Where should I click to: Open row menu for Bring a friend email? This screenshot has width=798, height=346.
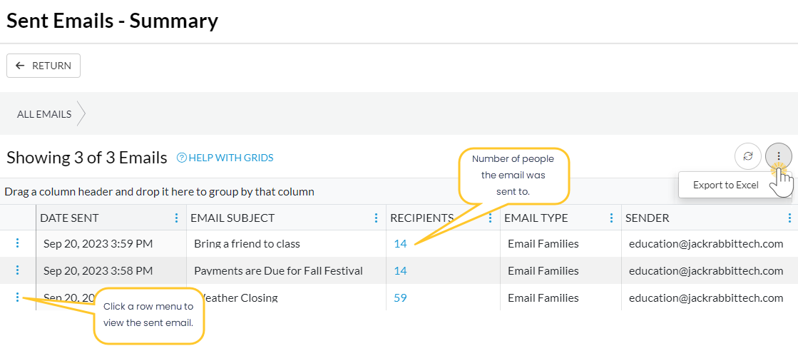[x=18, y=243]
